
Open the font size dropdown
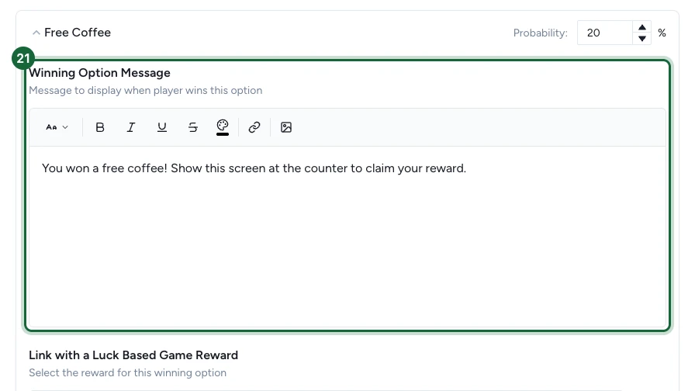pos(57,128)
